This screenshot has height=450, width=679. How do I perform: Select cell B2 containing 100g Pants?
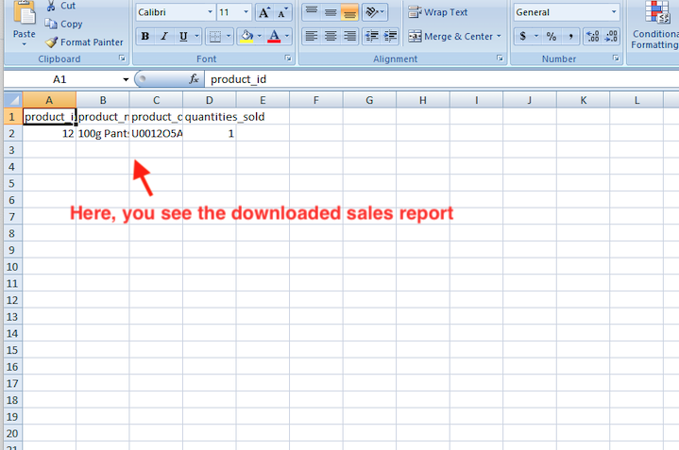(x=102, y=134)
